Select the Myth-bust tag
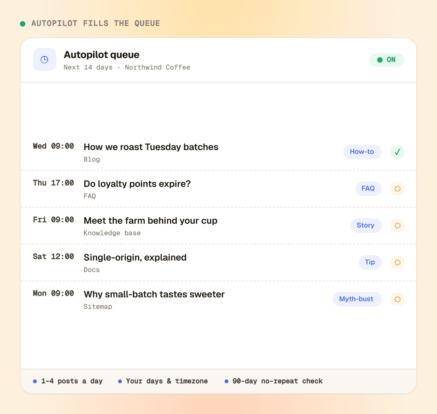The image size is (437, 414). [357, 299]
